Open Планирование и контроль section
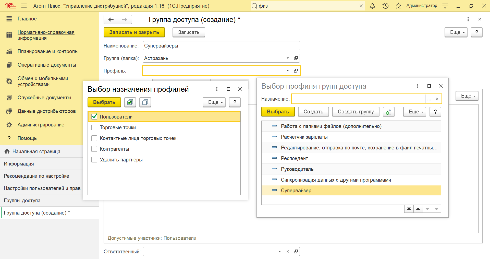The image size is (490, 259). [47, 51]
